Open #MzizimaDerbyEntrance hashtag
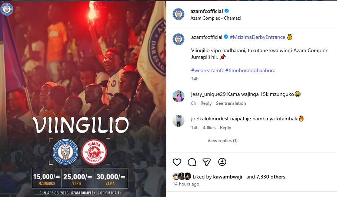The height and width of the screenshot is (197, 337). 257,37
